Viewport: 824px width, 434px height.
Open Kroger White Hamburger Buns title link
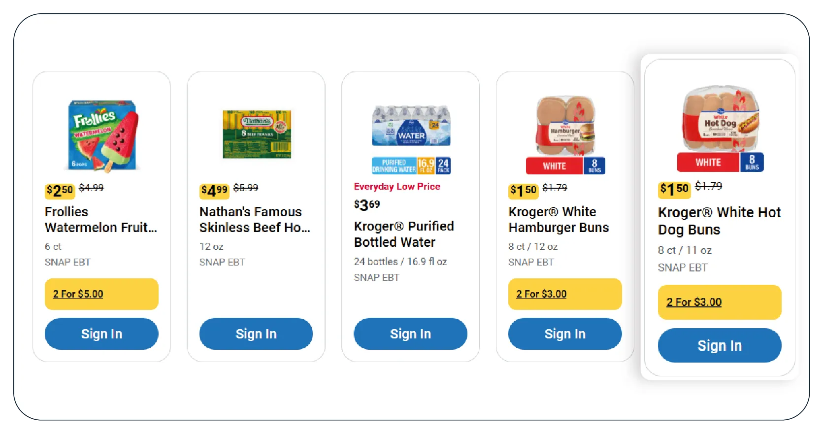tap(559, 220)
